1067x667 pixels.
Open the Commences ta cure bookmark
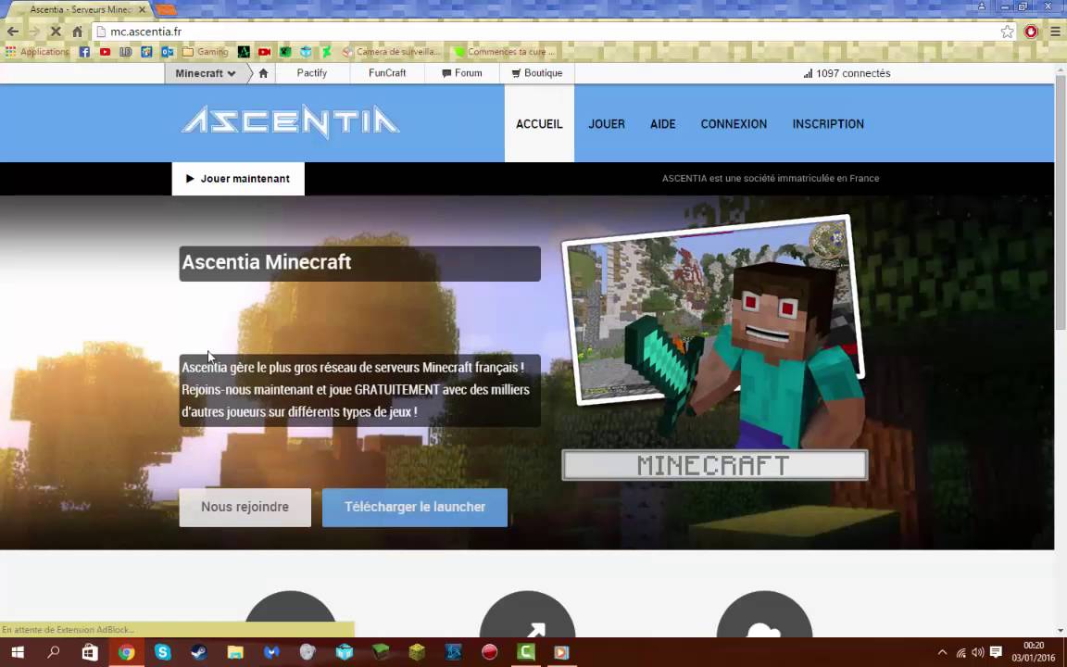point(505,52)
